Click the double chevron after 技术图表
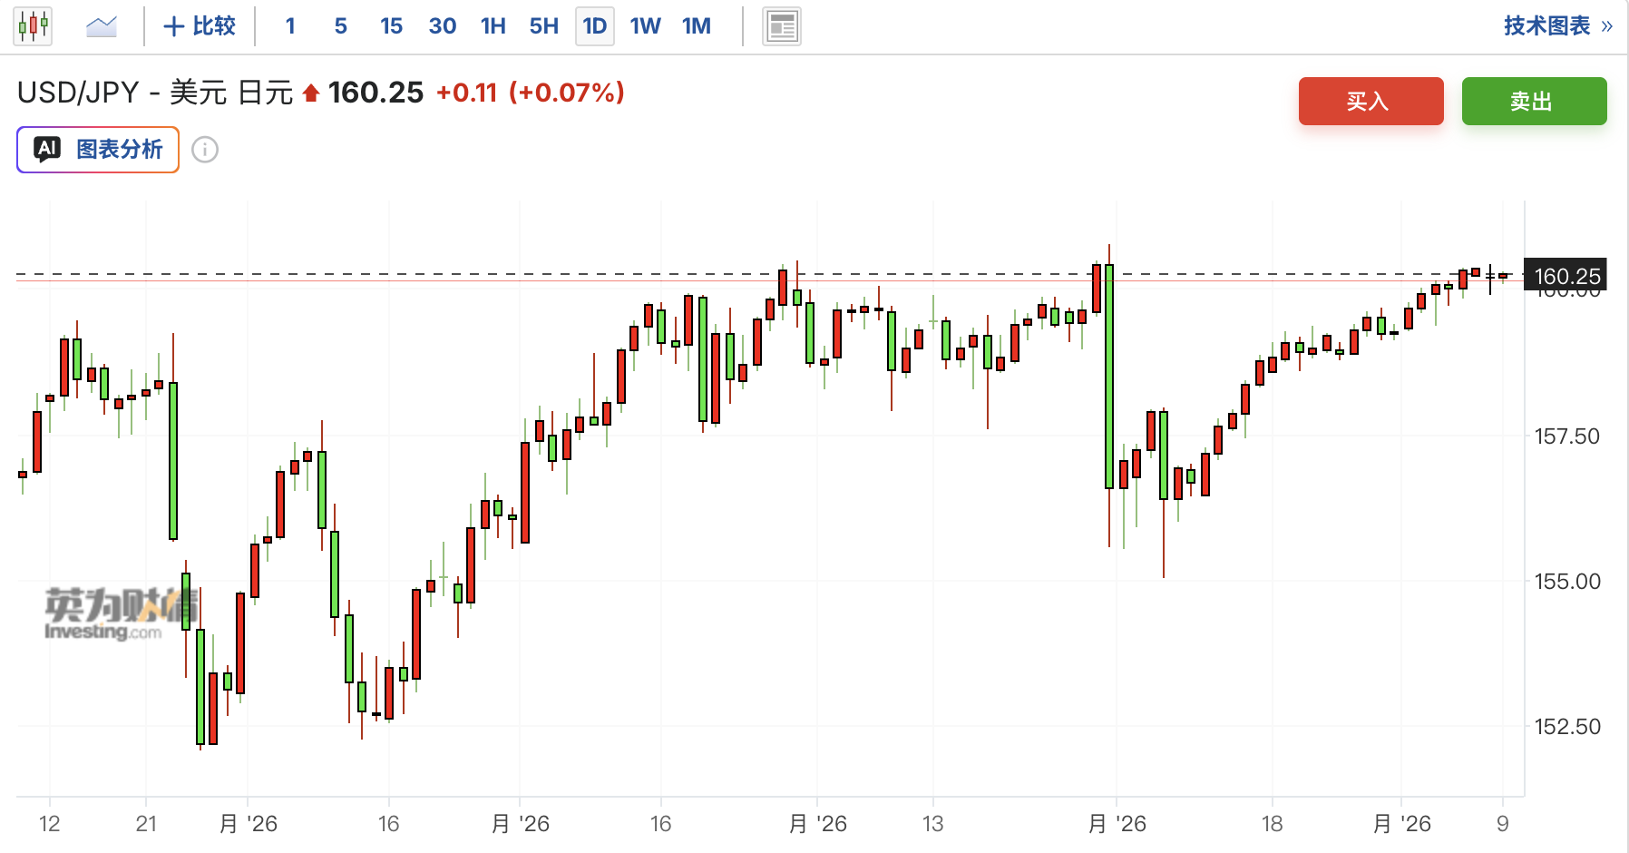 (x=1607, y=26)
